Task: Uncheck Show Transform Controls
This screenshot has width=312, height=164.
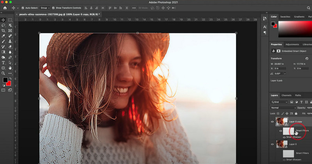Action: [x=53, y=8]
